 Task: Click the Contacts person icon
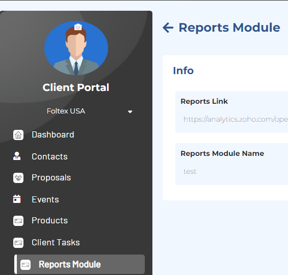click(x=17, y=156)
